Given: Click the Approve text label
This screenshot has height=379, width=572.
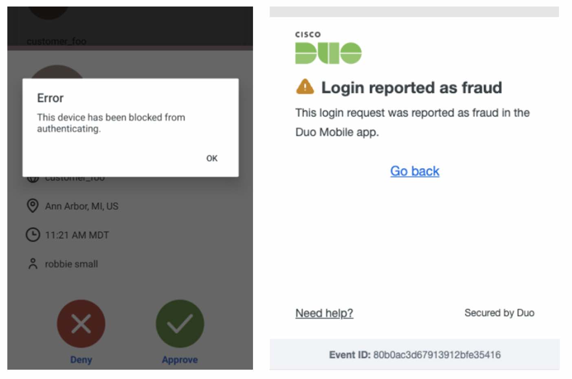Looking at the screenshot, I should point(180,359).
